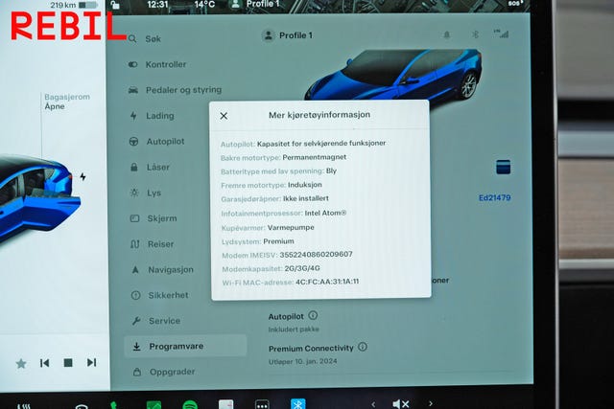Image resolution: width=614 pixels, height=409 pixels.
Task: Open Profile 1 in top status bar
Action: point(255,4)
